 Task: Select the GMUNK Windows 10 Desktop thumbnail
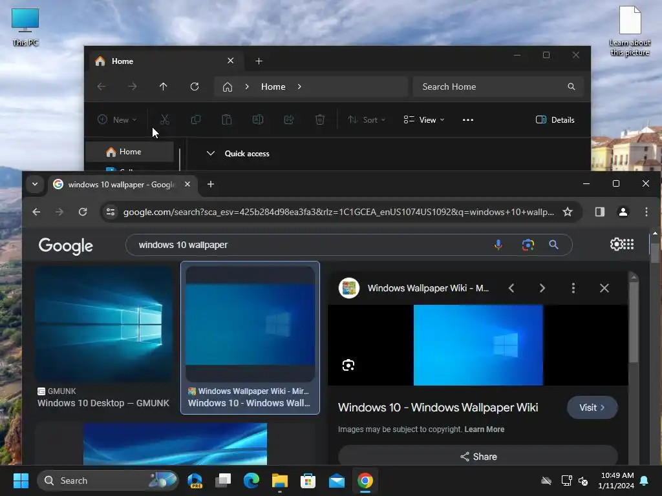click(x=104, y=324)
